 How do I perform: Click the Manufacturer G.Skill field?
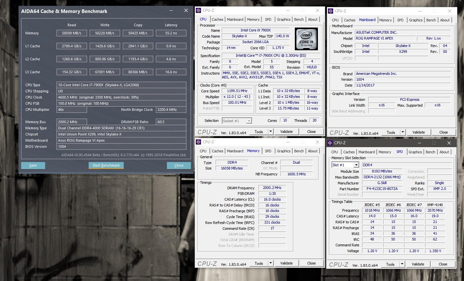(382, 183)
